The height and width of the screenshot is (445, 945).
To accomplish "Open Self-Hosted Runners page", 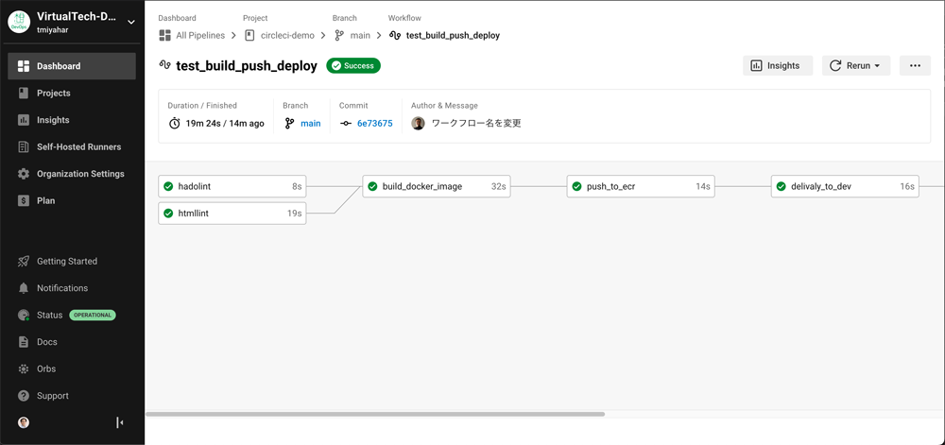I will [78, 147].
